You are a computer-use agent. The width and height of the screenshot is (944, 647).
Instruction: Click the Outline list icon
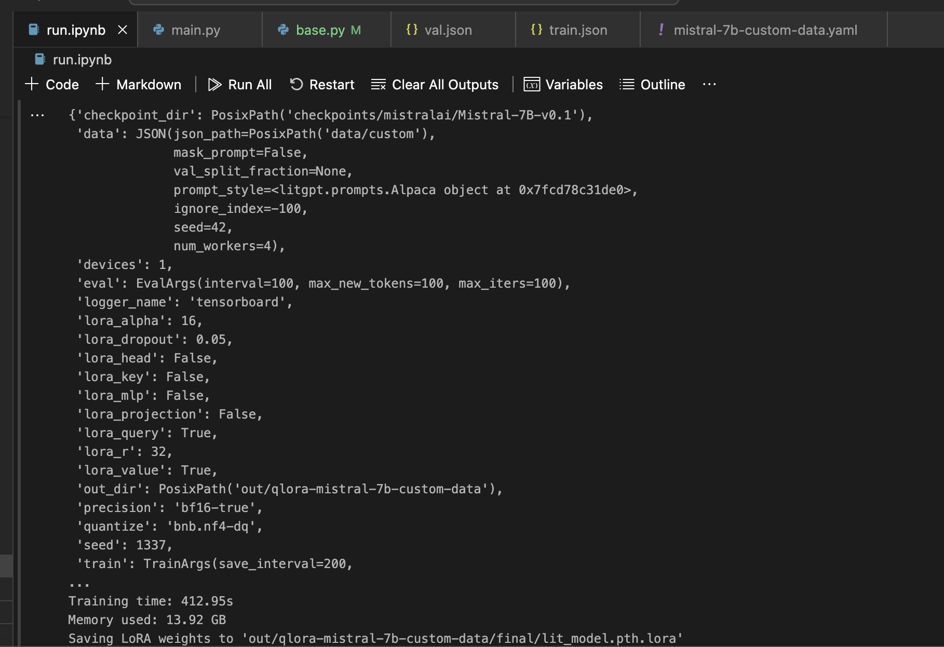click(627, 85)
